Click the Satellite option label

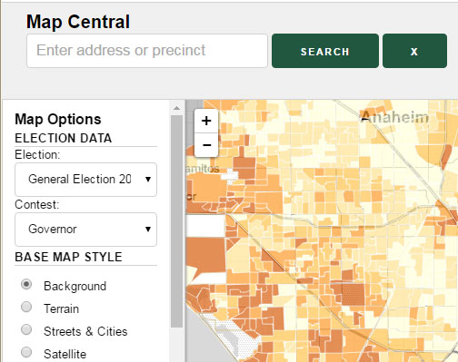point(65,354)
